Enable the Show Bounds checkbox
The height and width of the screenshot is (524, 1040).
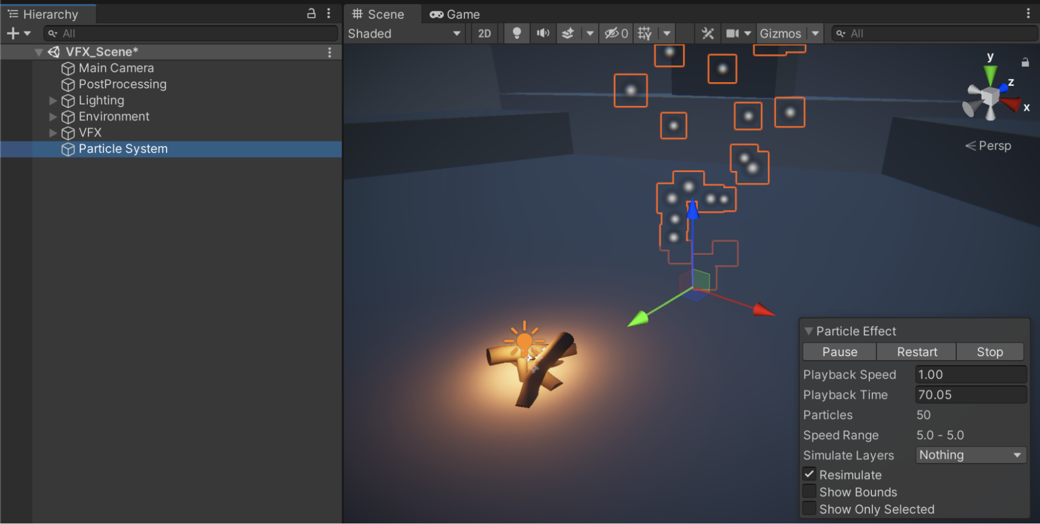tap(809, 492)
